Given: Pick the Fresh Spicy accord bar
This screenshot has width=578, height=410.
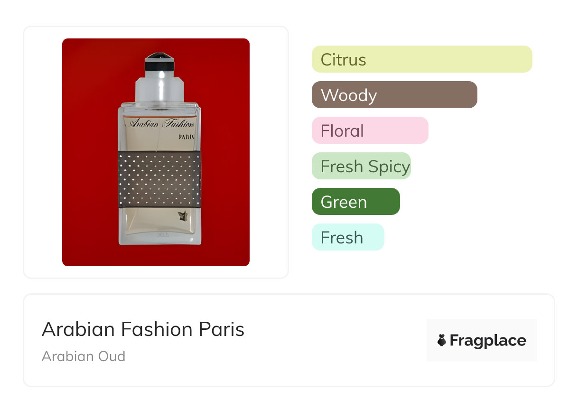Looking at the screenshot, I should tap(361, 166).
